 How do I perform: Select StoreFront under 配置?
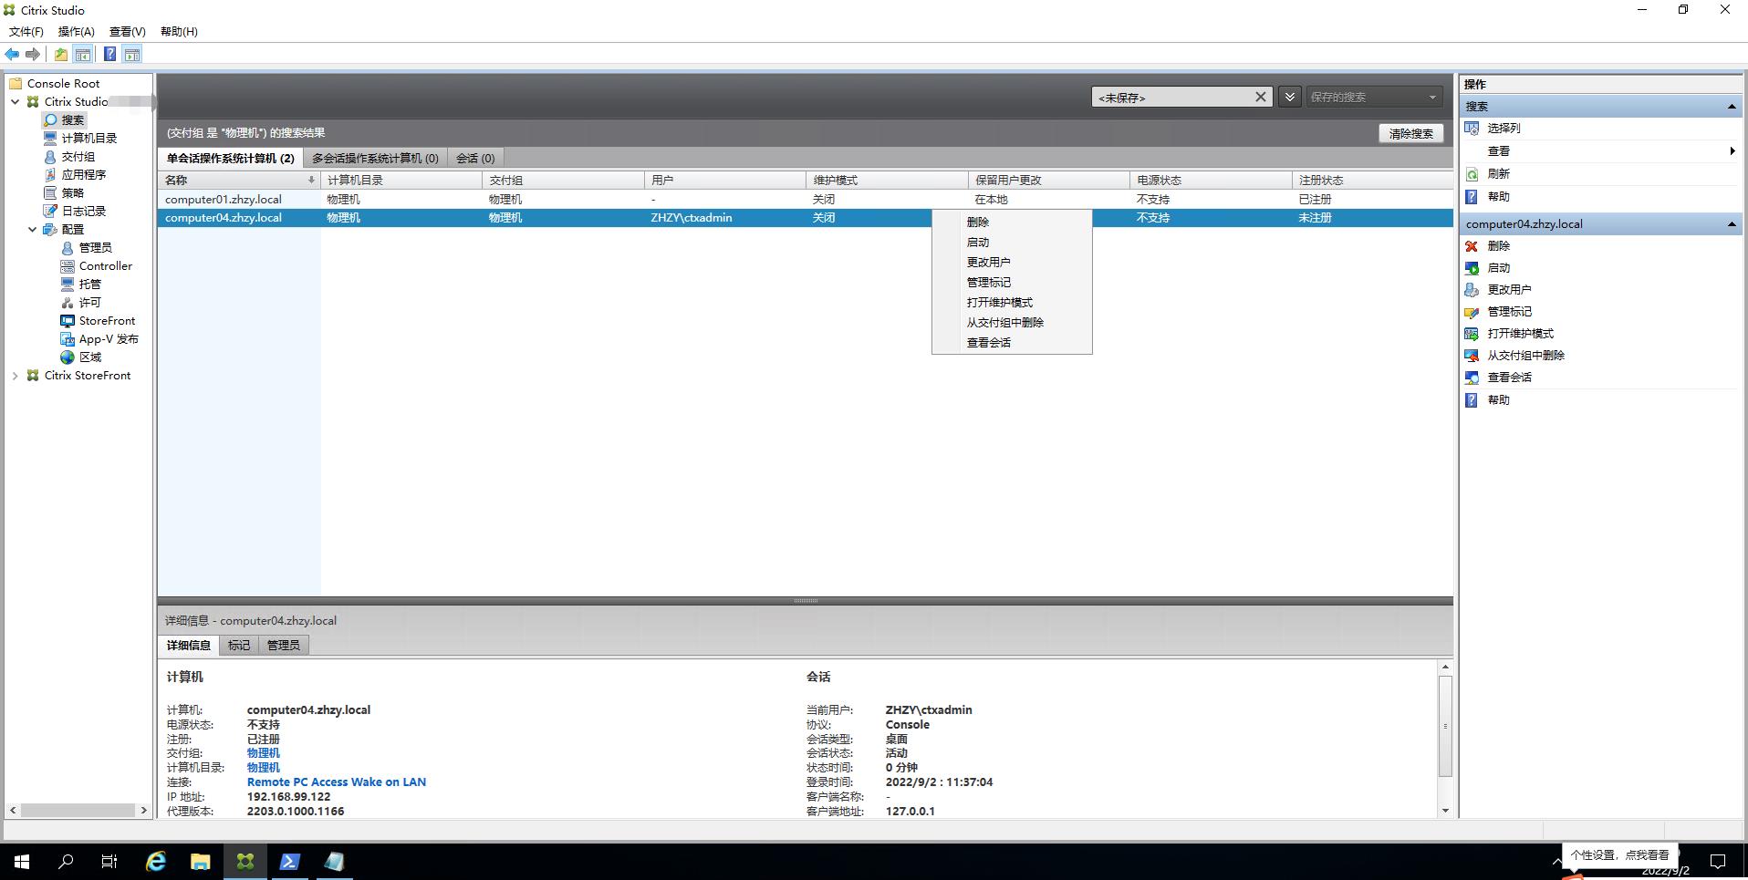[107, 320]
